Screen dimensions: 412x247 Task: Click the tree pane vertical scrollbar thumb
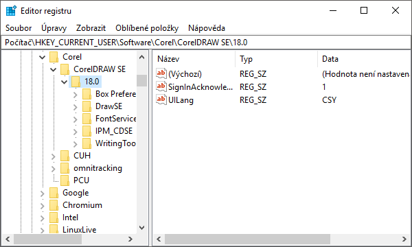click(x=141, y=80)
